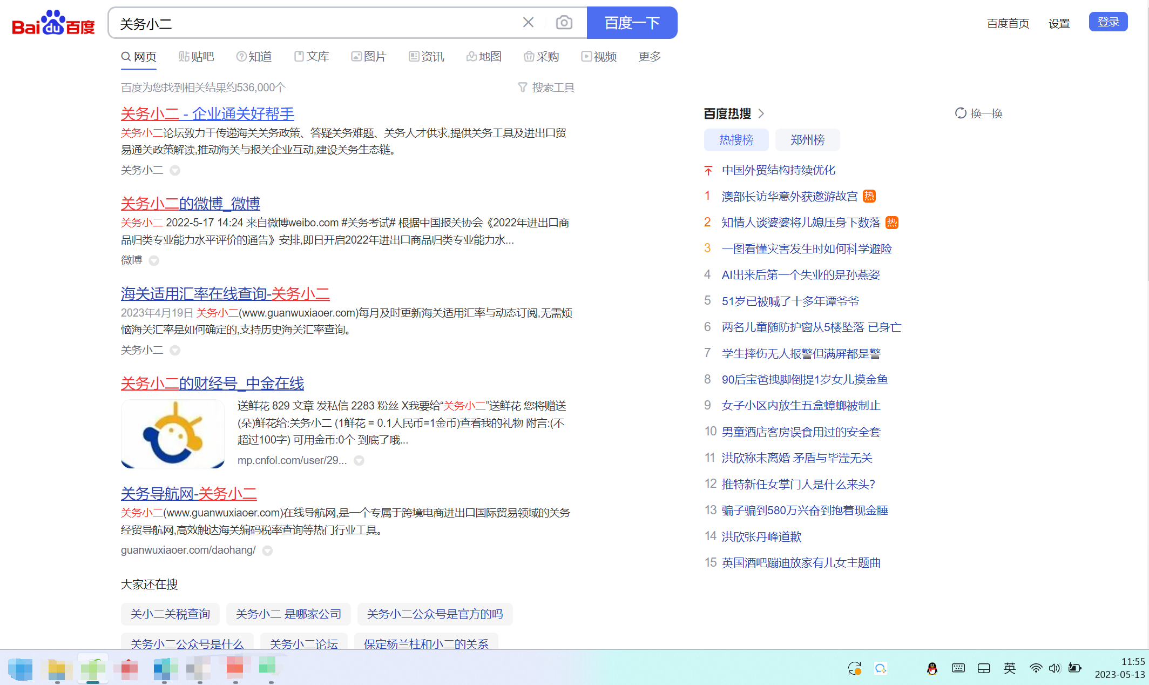Image resolution: width=1149 pixels, height=685 pixels.
Task: Expand dropdown beside guanwuxiaoer.com/daohang/
Action: (x=267, y=550)
